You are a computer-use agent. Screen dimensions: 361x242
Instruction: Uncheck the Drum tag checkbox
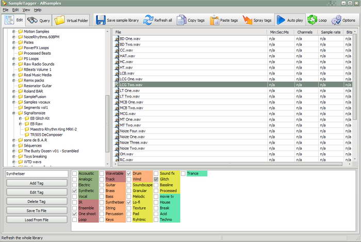pos(129,173)
